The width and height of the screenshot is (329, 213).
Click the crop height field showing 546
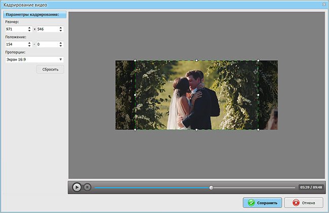pos(47,29)
